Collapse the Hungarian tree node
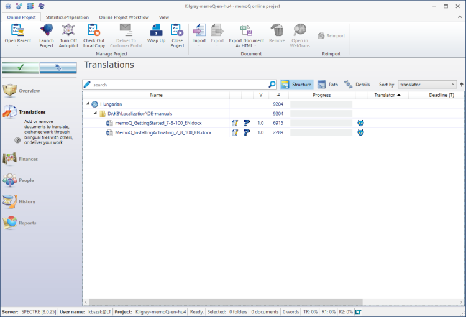Image resolution: width=466 pixels, height=317 pixels. coord(88,104)
